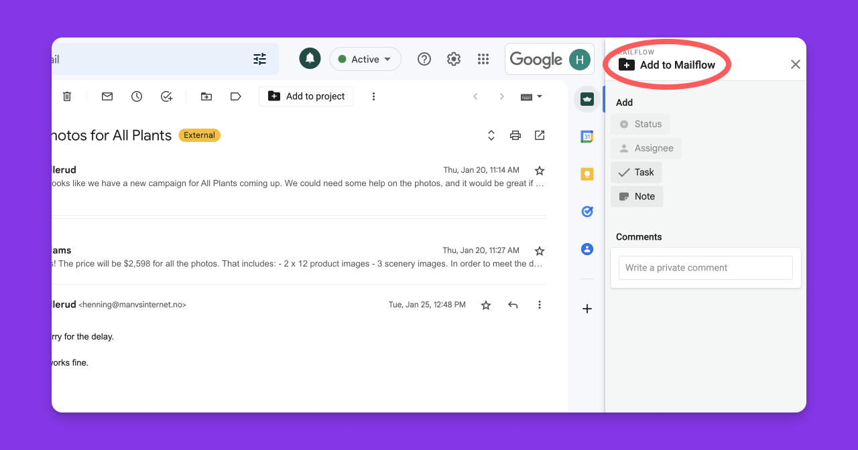Go to older email chevron
Image resolution: width=858 pixels, height=450 pixels.
click(501, 96)
